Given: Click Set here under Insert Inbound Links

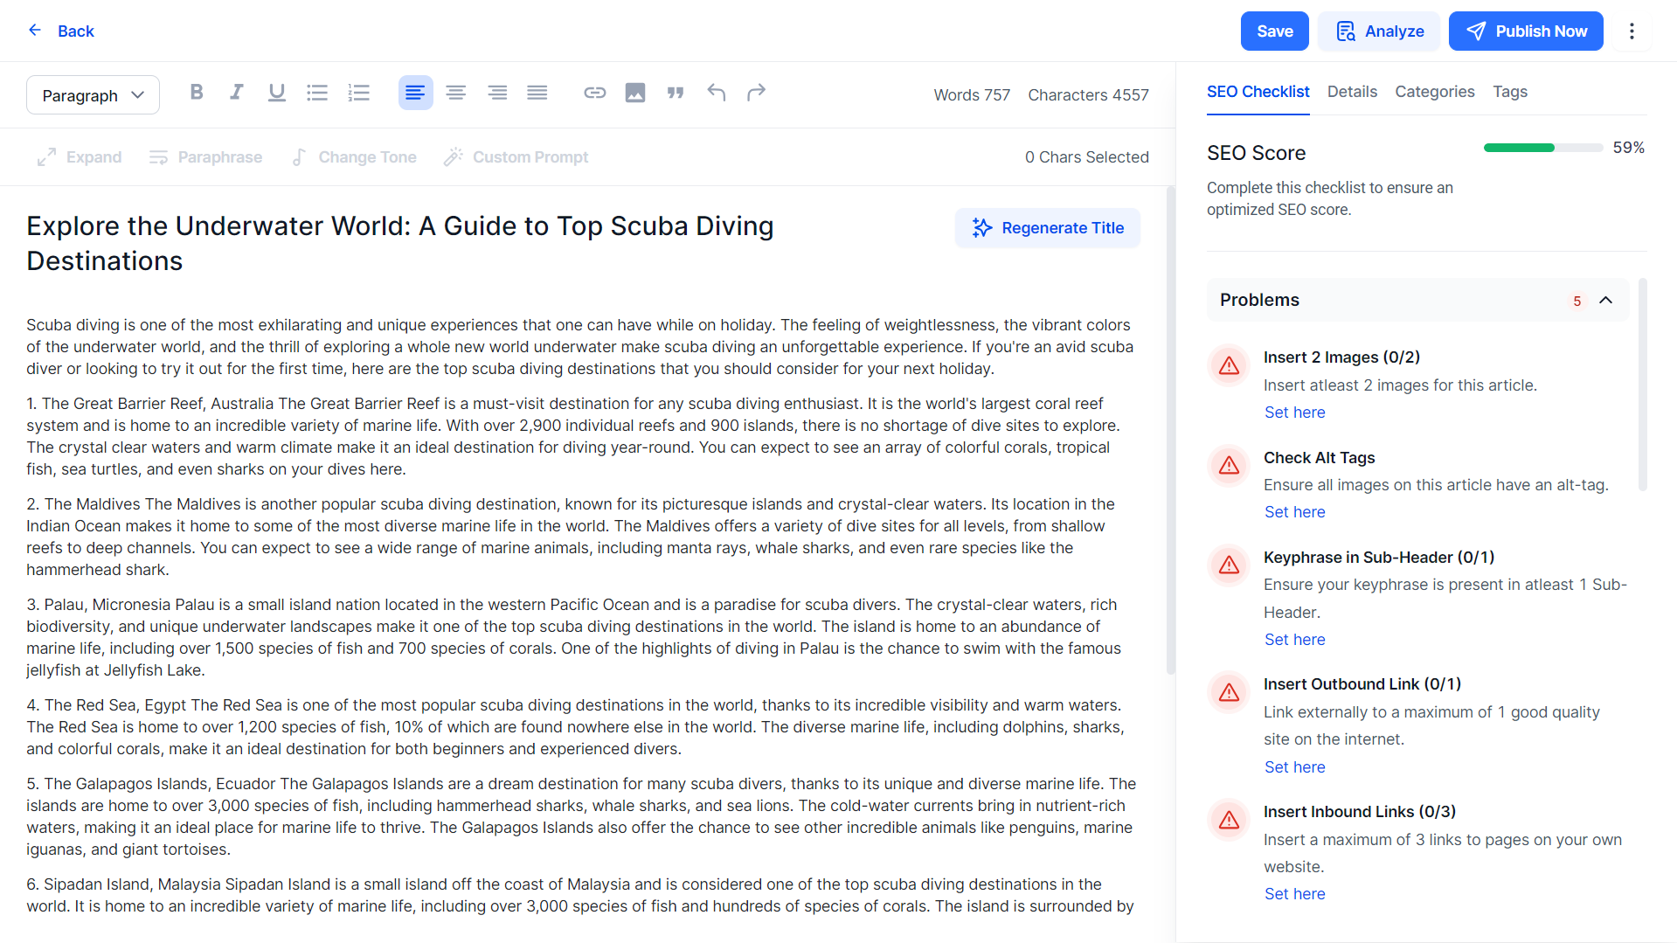Looking at the screenshot, I should coord(1294,894).
